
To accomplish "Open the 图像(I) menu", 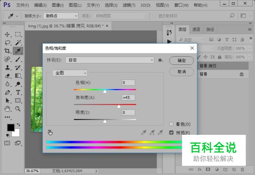I will (x=58, y=5).
